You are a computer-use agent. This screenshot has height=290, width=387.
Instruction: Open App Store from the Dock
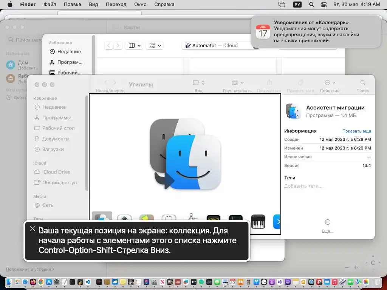click(49, 282)
